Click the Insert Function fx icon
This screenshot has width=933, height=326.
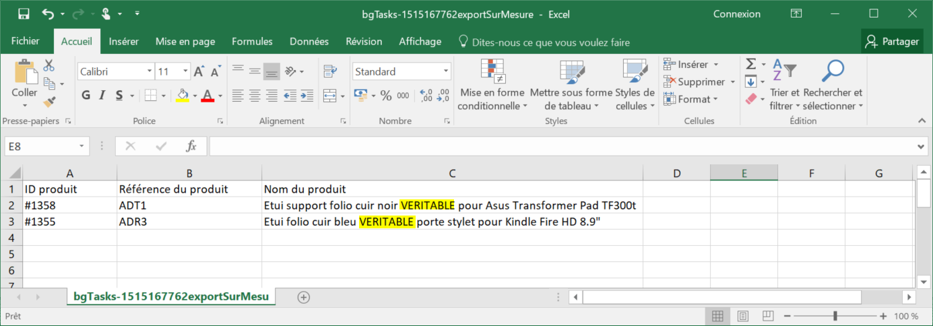[191, 146]
